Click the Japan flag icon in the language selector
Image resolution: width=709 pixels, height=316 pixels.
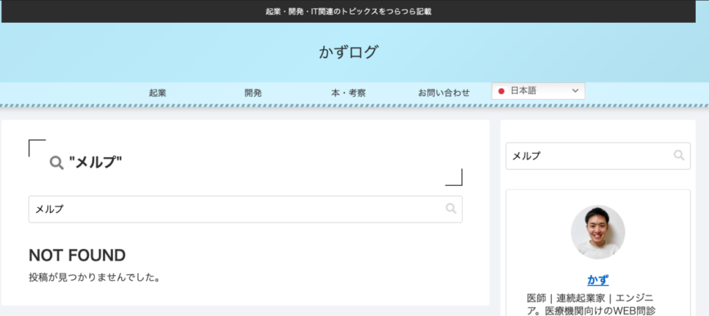pos(501,91)
